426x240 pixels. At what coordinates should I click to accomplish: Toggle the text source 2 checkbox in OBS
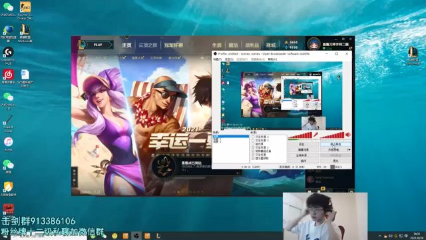click(253, 147)
